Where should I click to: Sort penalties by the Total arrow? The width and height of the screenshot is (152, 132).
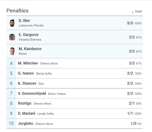(132, 12)
